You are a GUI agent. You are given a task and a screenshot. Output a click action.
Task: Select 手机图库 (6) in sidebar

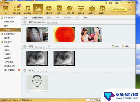(x=11, y=30)
